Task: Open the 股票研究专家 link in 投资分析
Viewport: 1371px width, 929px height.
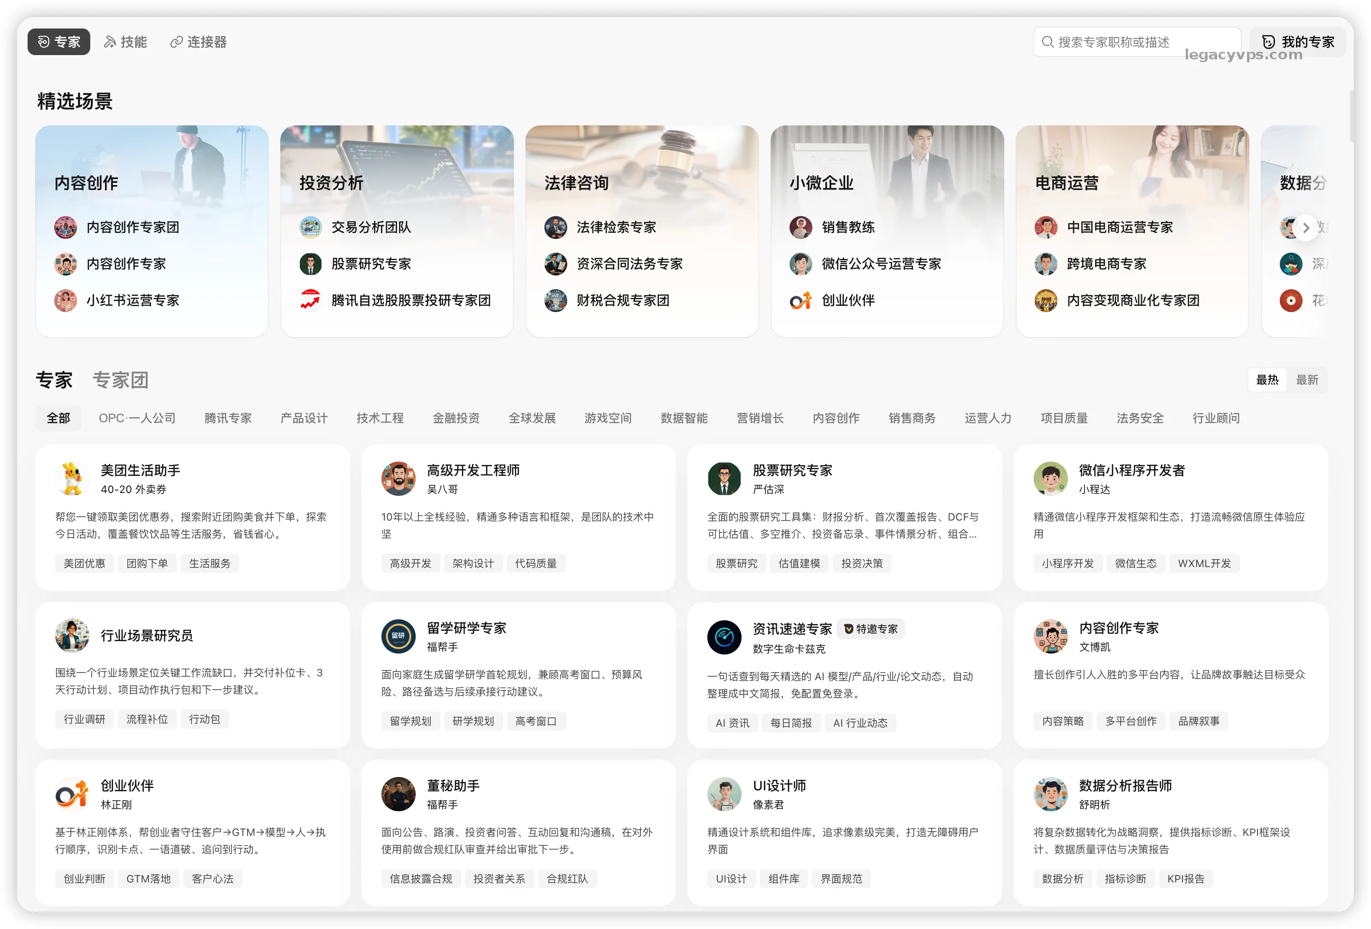Action: tap(371, 264)
